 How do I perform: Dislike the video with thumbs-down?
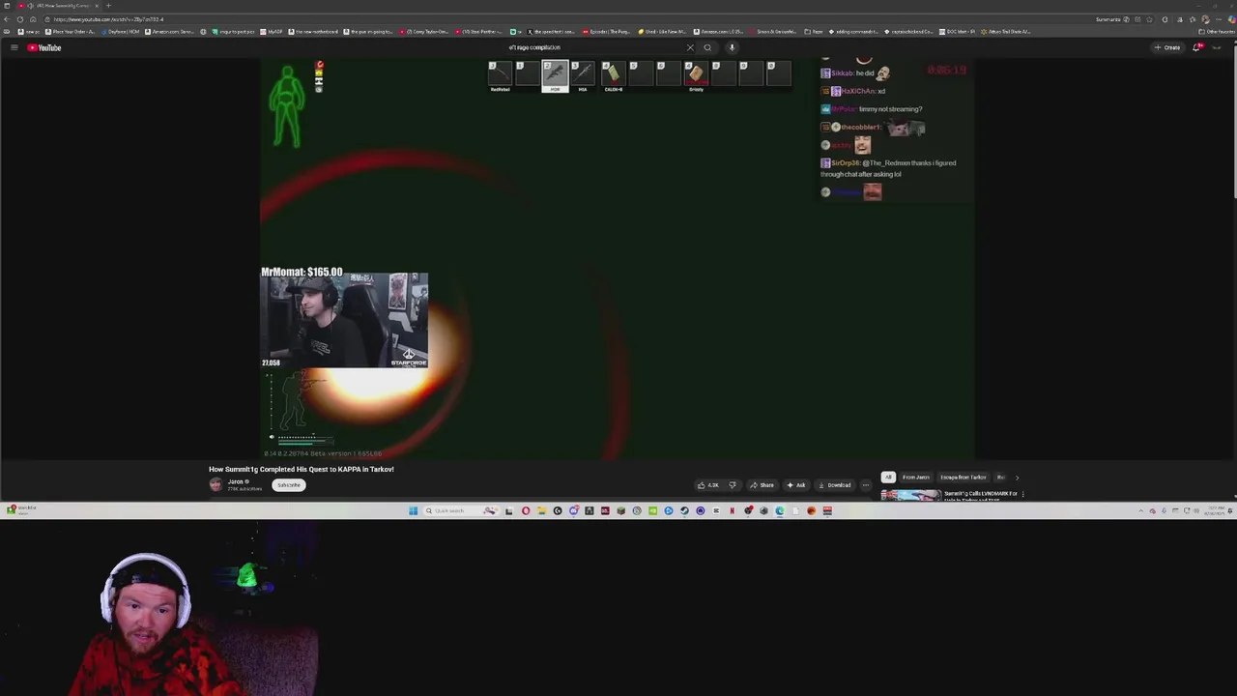pos(733,485)
